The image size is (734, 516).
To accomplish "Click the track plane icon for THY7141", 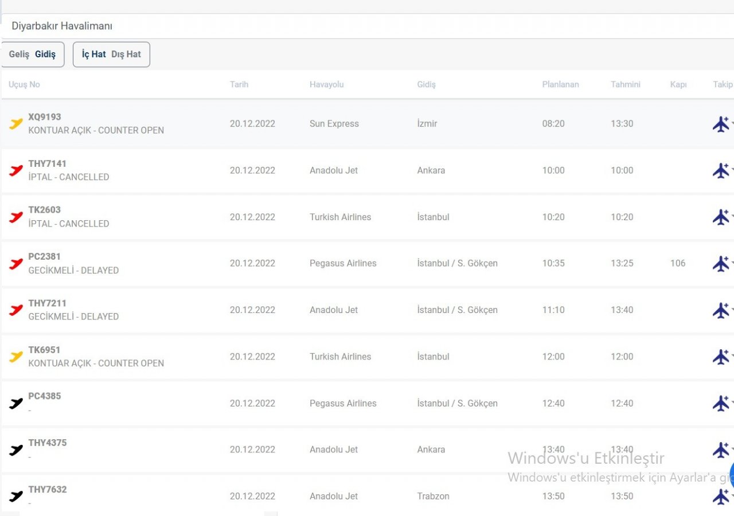I will [720, 170].
